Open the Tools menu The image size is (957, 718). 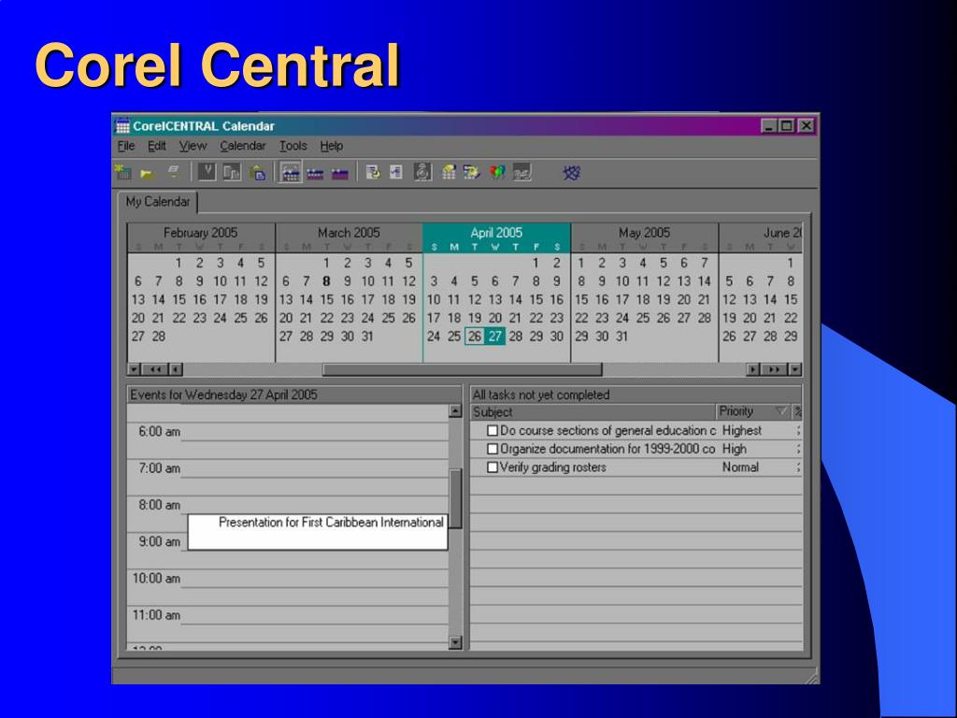(293, 146)
